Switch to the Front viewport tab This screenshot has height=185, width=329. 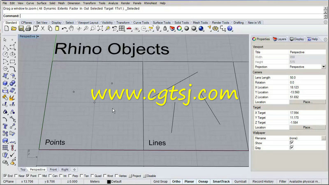[53, 169]
